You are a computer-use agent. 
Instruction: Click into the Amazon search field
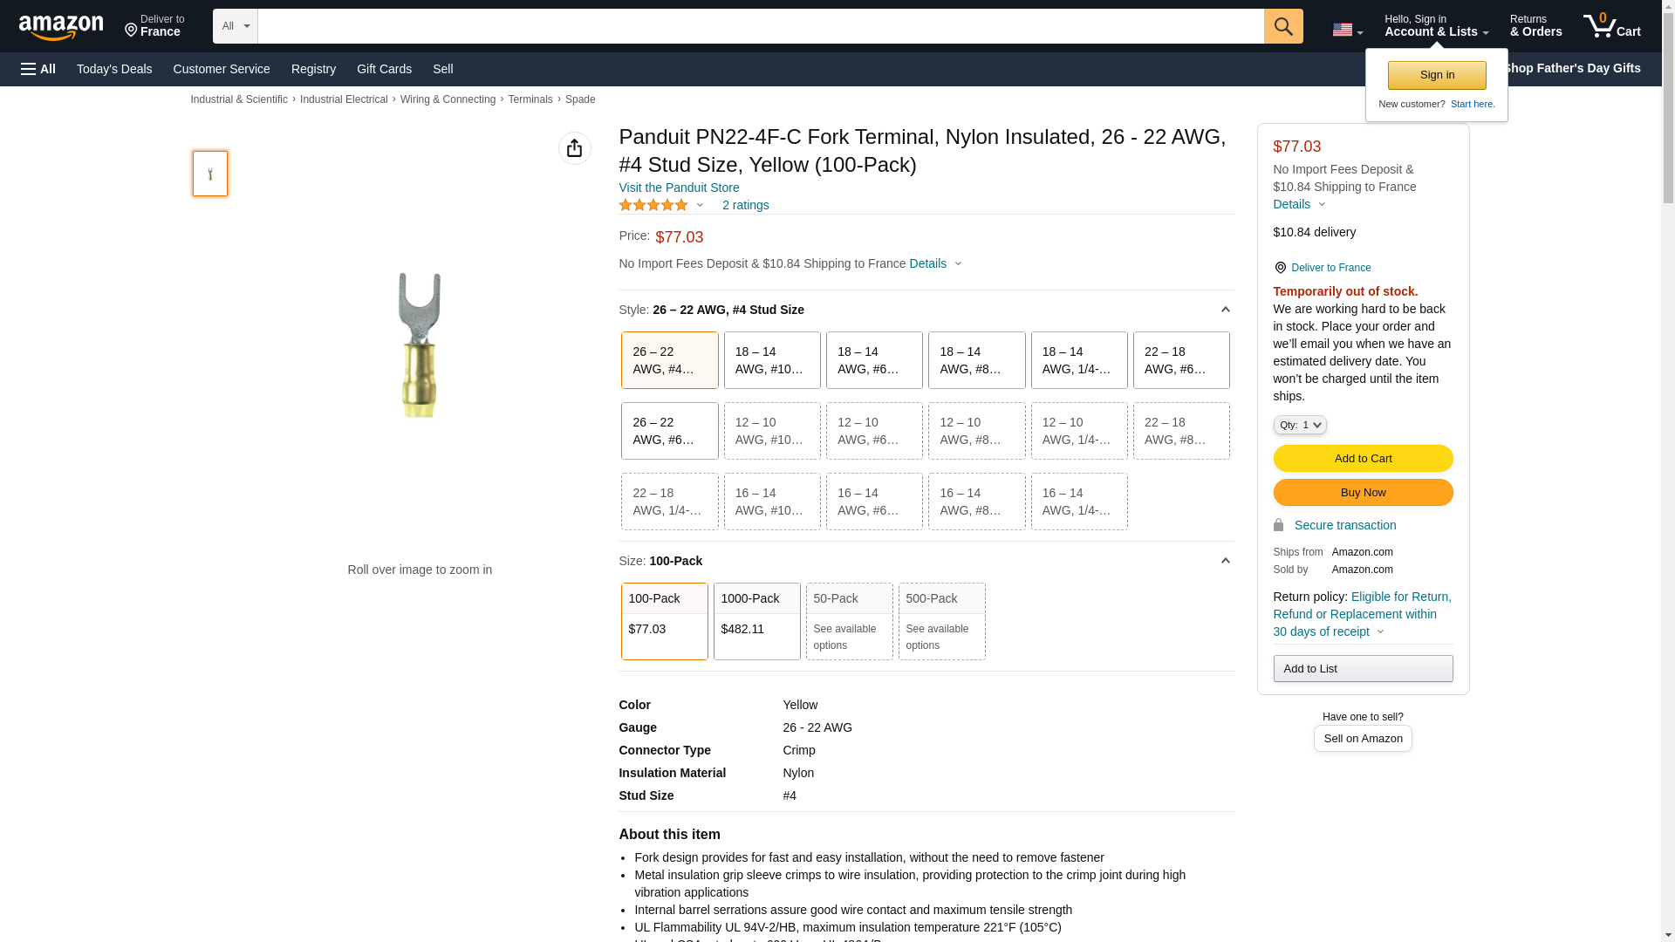coord(759,26)
